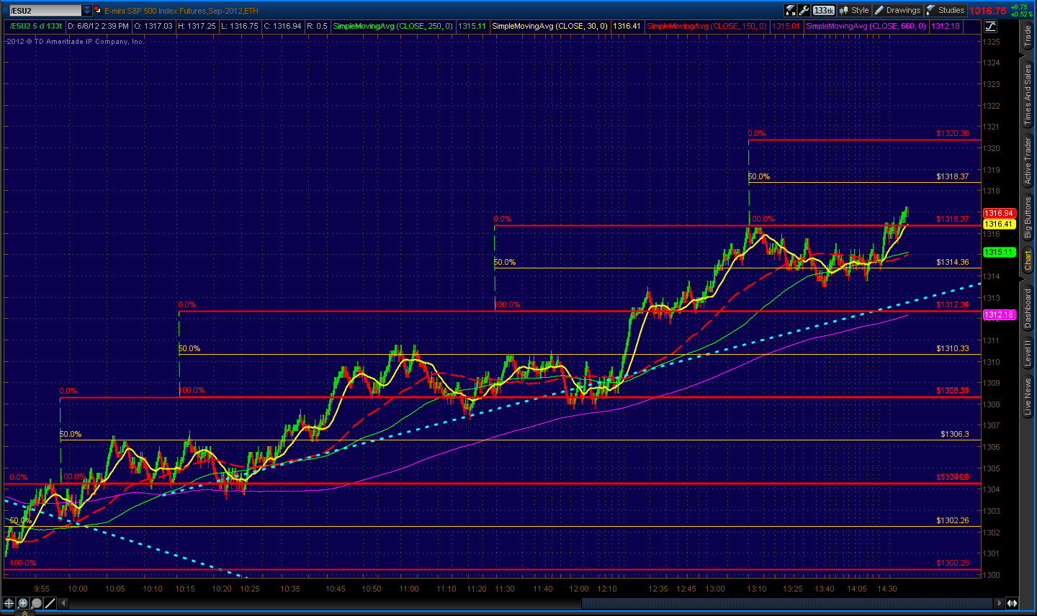
Task: Click the pencil icon on Drawings button
Action: coord(879,10)
